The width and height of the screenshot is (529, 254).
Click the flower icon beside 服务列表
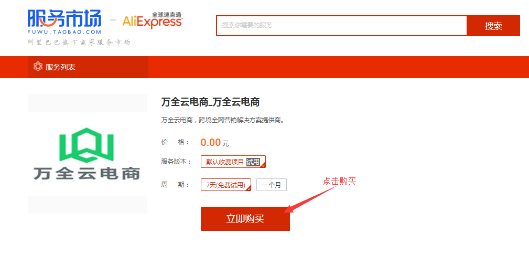(x=38, y=67)
